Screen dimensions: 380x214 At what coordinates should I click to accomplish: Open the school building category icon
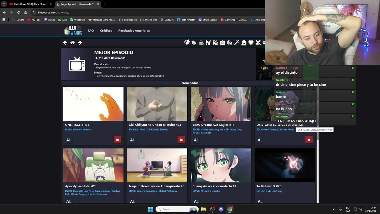(222, 43)
